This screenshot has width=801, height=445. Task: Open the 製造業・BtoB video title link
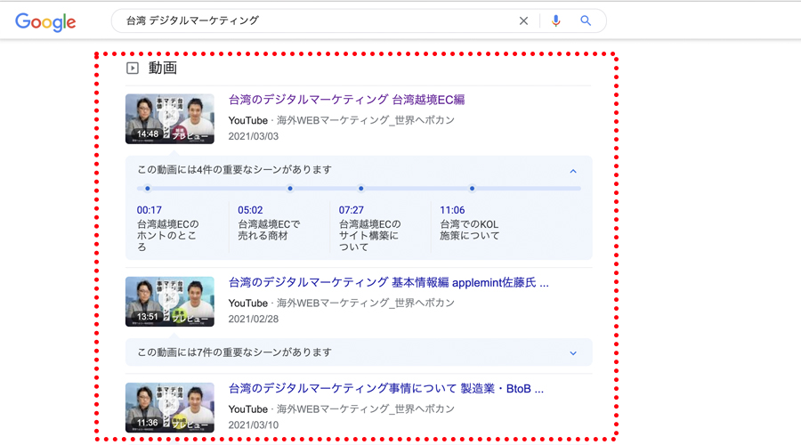(x=385, y=389)
